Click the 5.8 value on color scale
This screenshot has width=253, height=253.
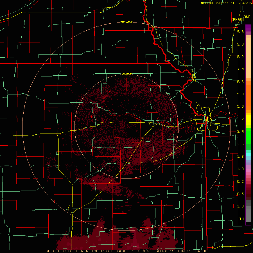[x=240, y=94]
